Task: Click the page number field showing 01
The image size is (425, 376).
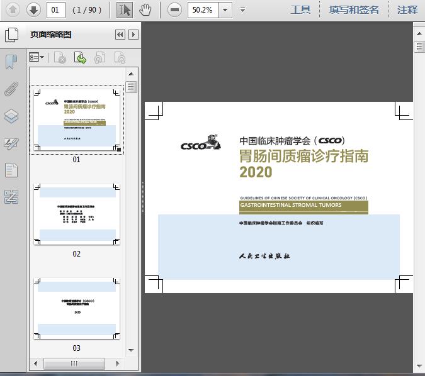Action: tap(56, 10)
